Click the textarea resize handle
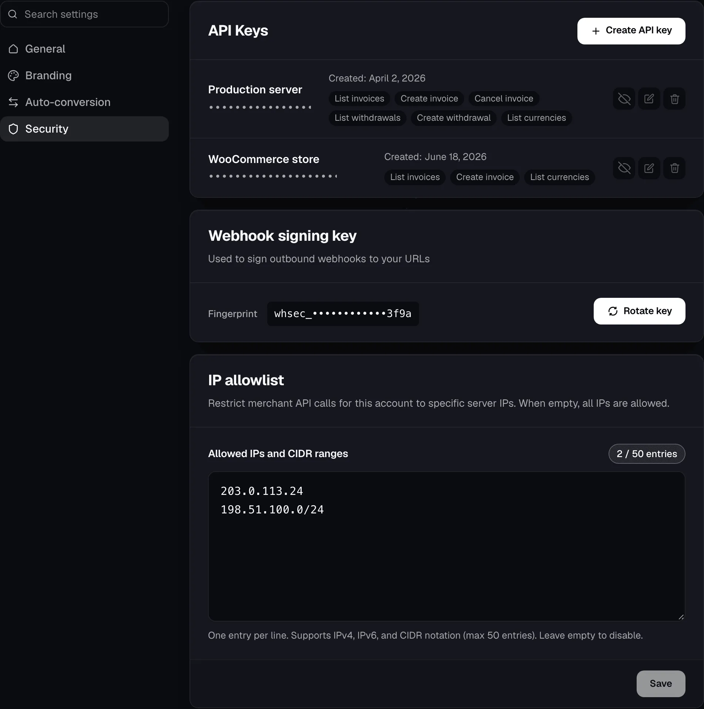 pos(681,617)
